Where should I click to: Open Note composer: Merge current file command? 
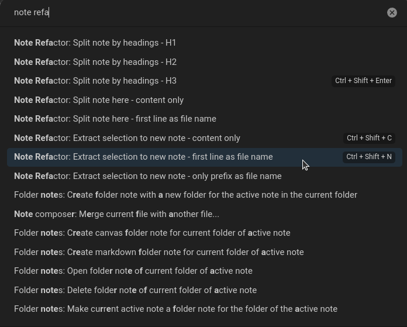tap(116, 214)
